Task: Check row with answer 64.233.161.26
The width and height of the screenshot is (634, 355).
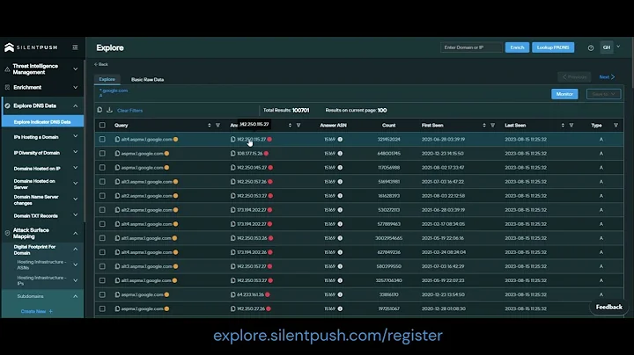Action: pyautogui.click(x=102, y=294)
